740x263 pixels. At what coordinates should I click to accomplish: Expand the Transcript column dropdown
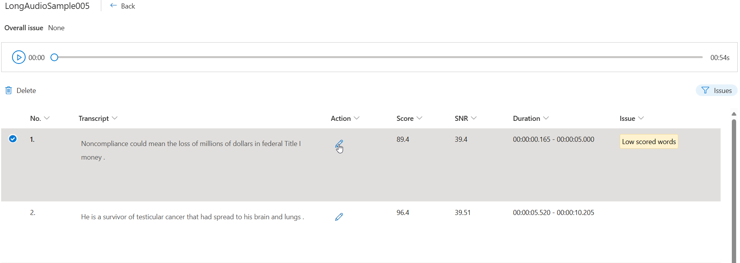pyautogui.click(x=114, y=118)
